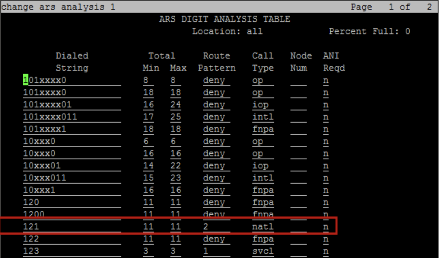The image size is (439, 259).
Task: Click max value 23 in 10xxx011 row
Action: (x=175, y=178)
